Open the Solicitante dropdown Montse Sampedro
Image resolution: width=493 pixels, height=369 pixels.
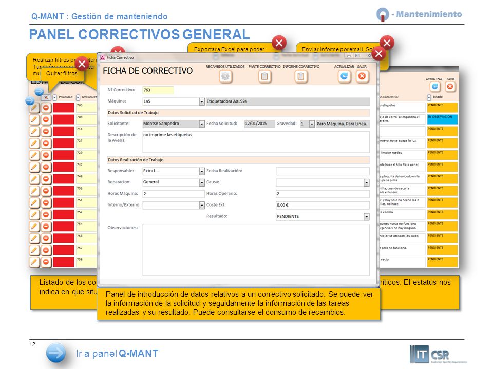202,124
